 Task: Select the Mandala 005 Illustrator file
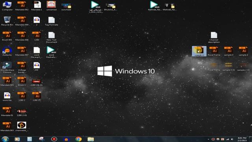(7, 81)
